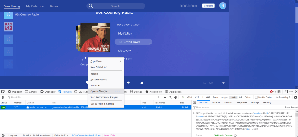Filter requests by HTML

[x=190, y=98]
